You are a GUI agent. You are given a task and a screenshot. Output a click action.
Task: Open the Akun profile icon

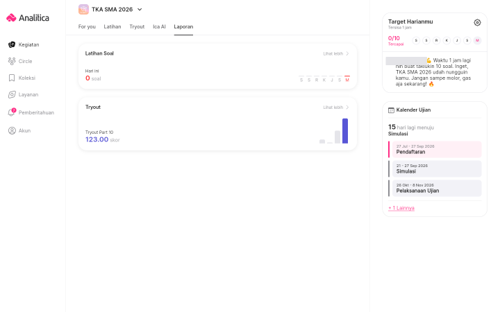point(12,130)
